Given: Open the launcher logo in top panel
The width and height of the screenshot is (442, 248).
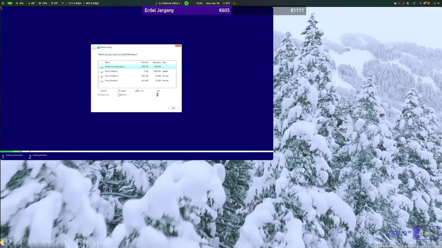Looking at the screenshot, I should [3, 3].
